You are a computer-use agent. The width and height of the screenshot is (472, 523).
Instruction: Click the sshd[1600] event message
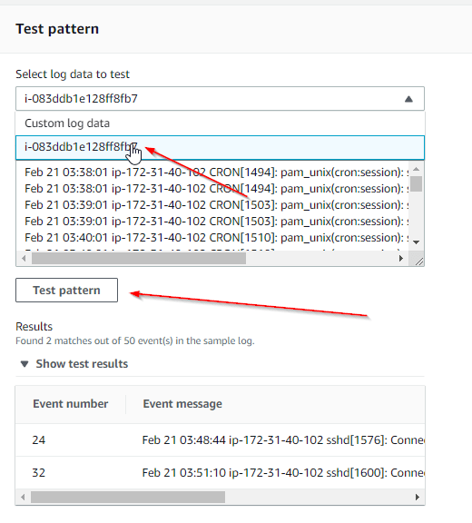pyautogui.click(x=283, y=473)
